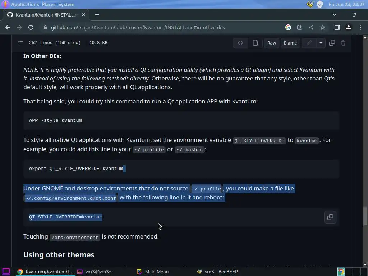This screenshot has height=276, width=368.
Task: Click the shield tray icon
Action: pyautogui.click(x=320, y=4)
